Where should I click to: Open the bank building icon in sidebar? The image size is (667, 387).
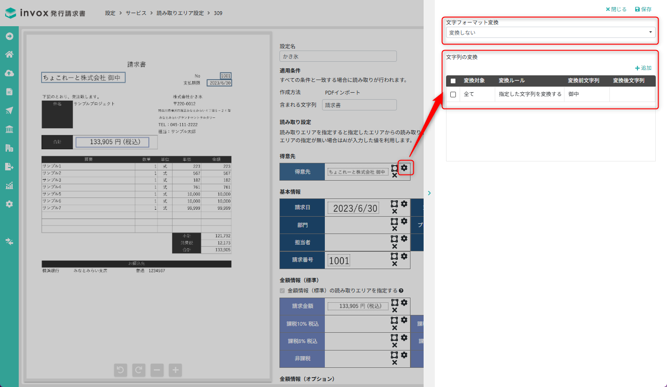[x=9, y=129]
